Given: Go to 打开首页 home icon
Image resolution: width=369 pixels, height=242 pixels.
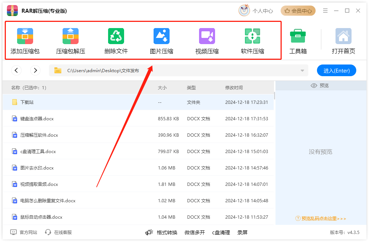Looking at the screenshot, I should click(343, 36).
